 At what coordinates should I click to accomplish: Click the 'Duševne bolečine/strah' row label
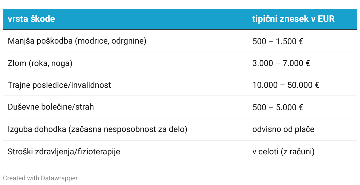[x=51, y=107]
